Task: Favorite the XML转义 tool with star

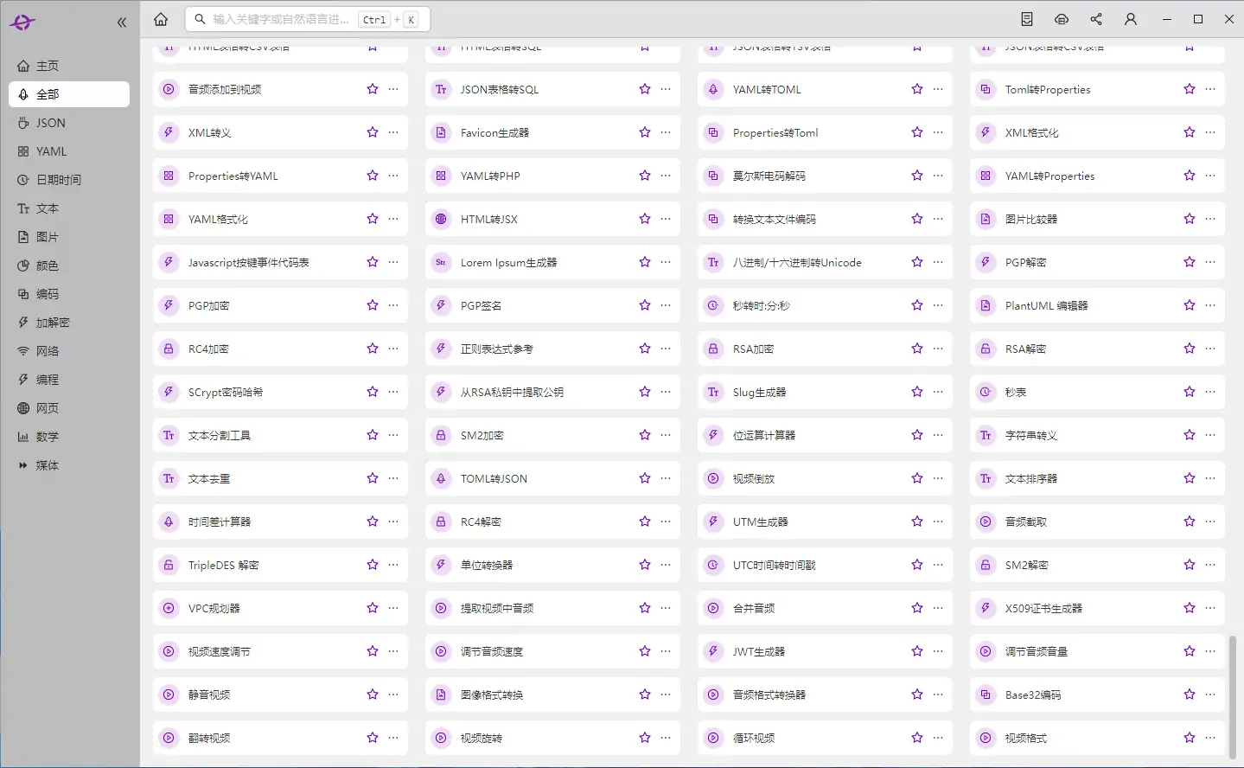Action: pos(373,132)
